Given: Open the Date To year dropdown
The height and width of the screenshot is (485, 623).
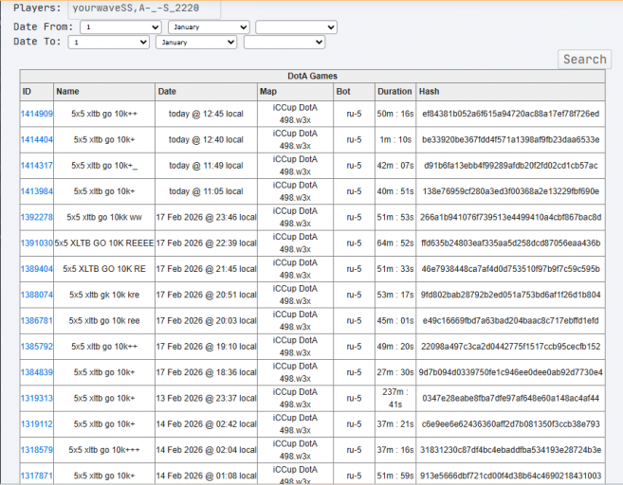Looking at the screenshot, I should pos(284,42).
